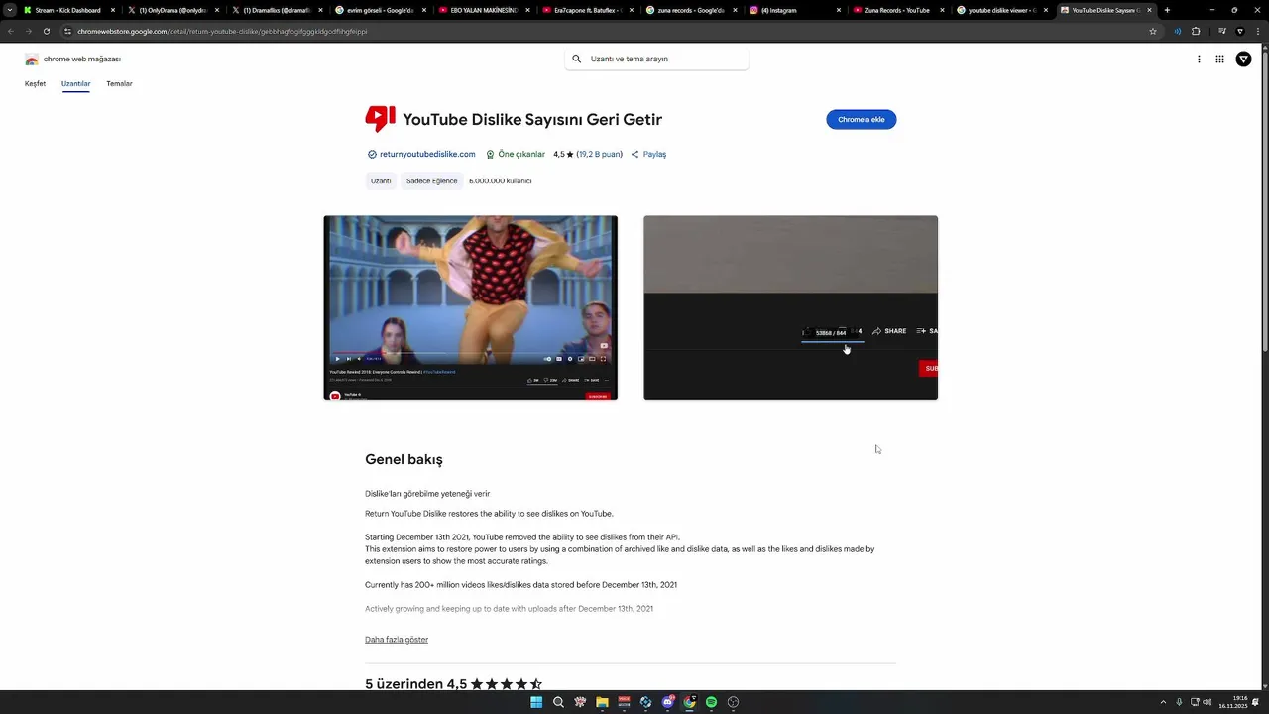The height and width of the screenshot is (714, 1269).
Task: Open Windows Start menu
Action: (x=536, y=702)
